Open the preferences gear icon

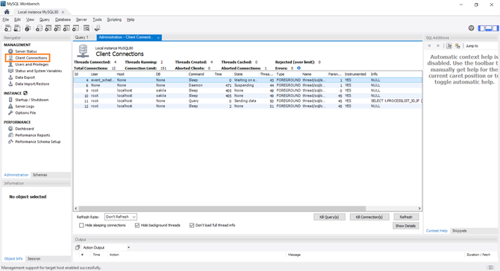tap(472, 28)
